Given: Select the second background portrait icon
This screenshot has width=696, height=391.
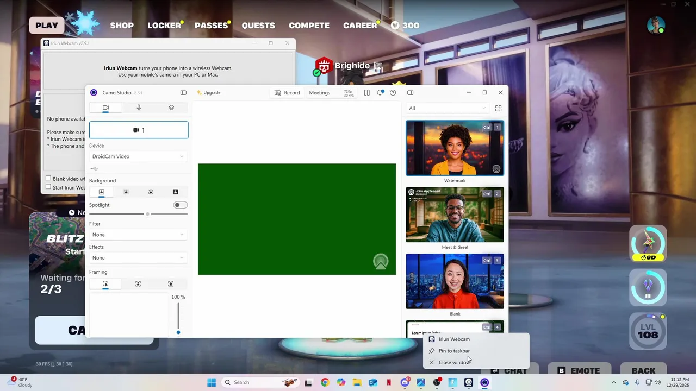Looking at the screenshot, I should click(x=126, y=192).
